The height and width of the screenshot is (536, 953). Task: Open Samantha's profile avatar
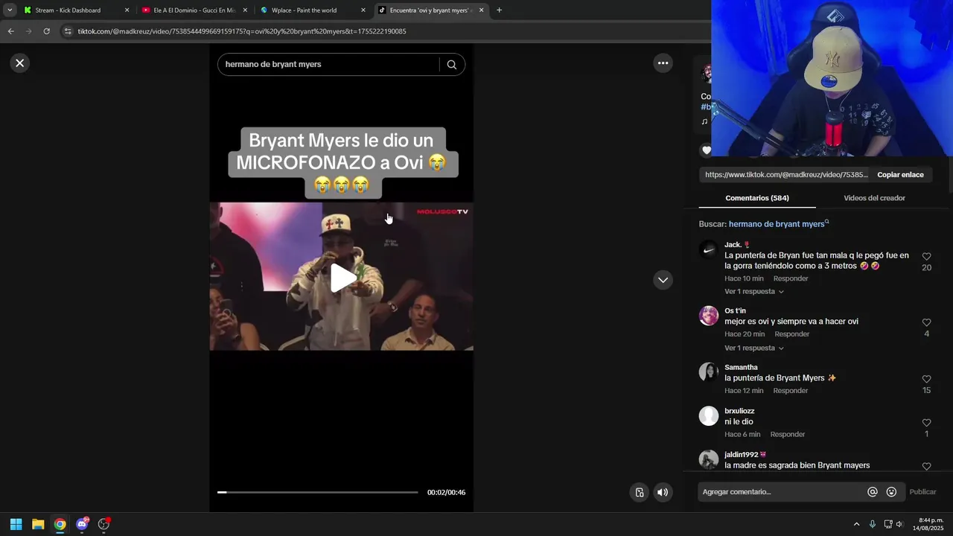coord(709,372)
